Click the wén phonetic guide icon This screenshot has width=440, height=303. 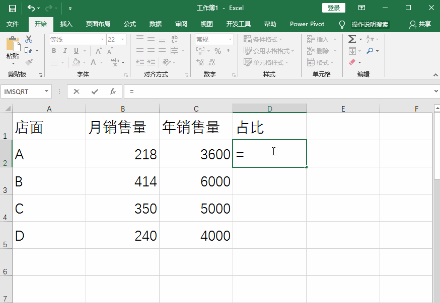point(115,62)
